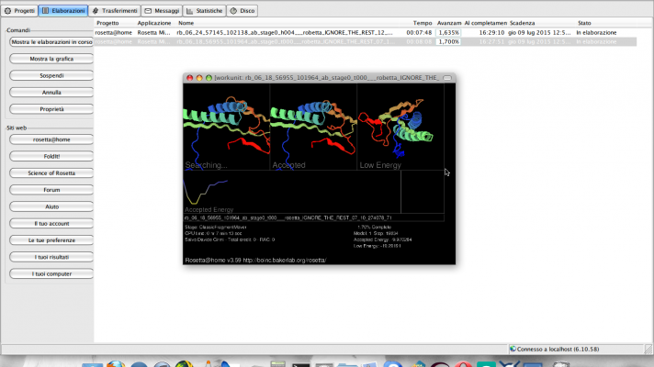The height and width of the screenshot is (367, 654).
Task: Click the Annulla button
Action: [51, 93]
